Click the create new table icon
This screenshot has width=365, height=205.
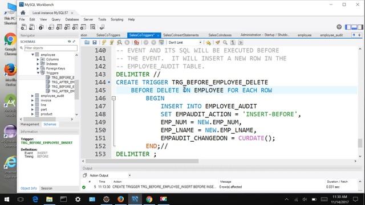[x=59, y=27]
